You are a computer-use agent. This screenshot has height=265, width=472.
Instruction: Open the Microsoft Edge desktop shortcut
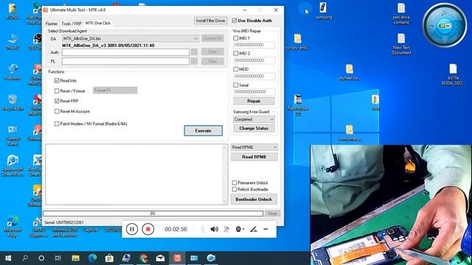[x=13, y=227]
